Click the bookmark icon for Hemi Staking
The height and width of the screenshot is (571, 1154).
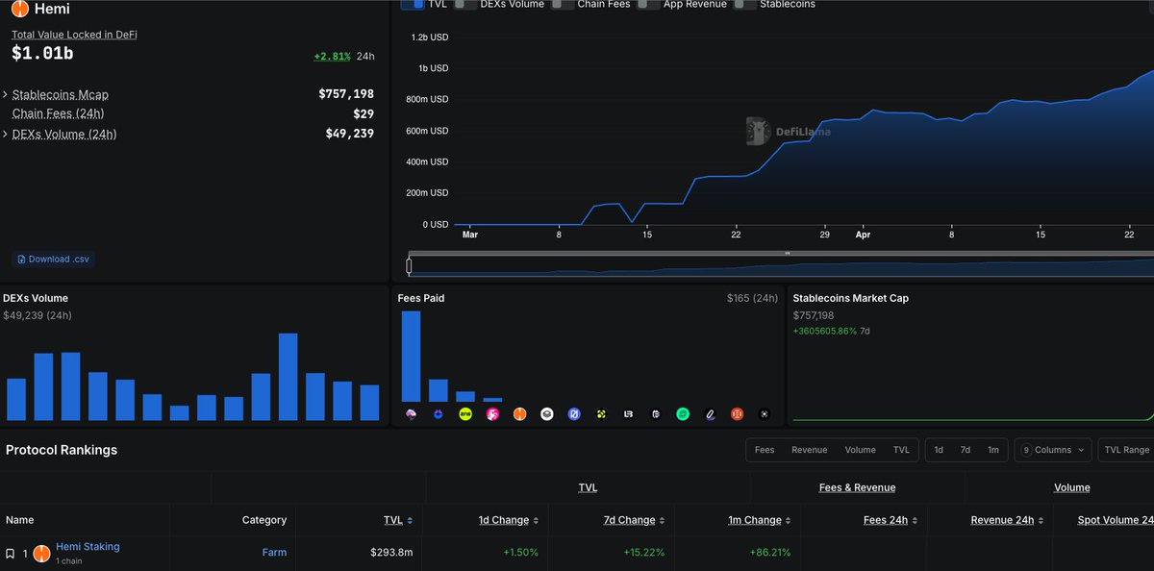pyautogui.click(x=10, y=554)
